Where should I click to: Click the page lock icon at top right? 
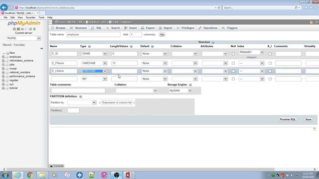311,22
